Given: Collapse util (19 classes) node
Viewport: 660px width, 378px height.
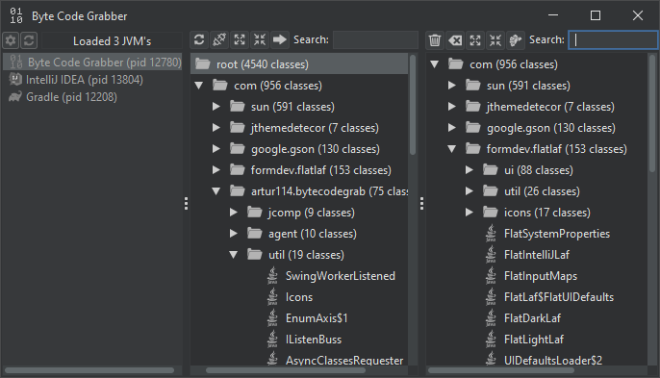Looking at the screenshot, I should 234,254.
